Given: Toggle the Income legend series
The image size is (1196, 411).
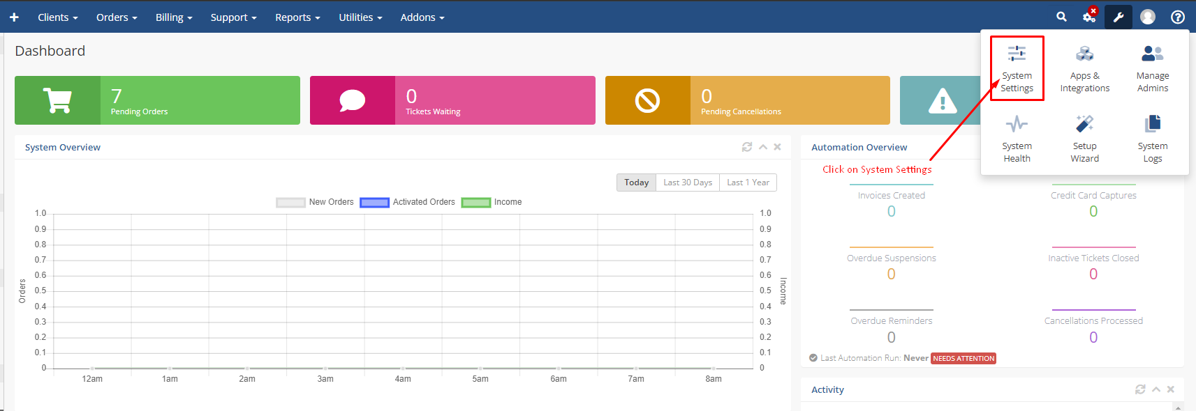Looking at the screenshot, I should pyautogui.click(x=492, y=202).
